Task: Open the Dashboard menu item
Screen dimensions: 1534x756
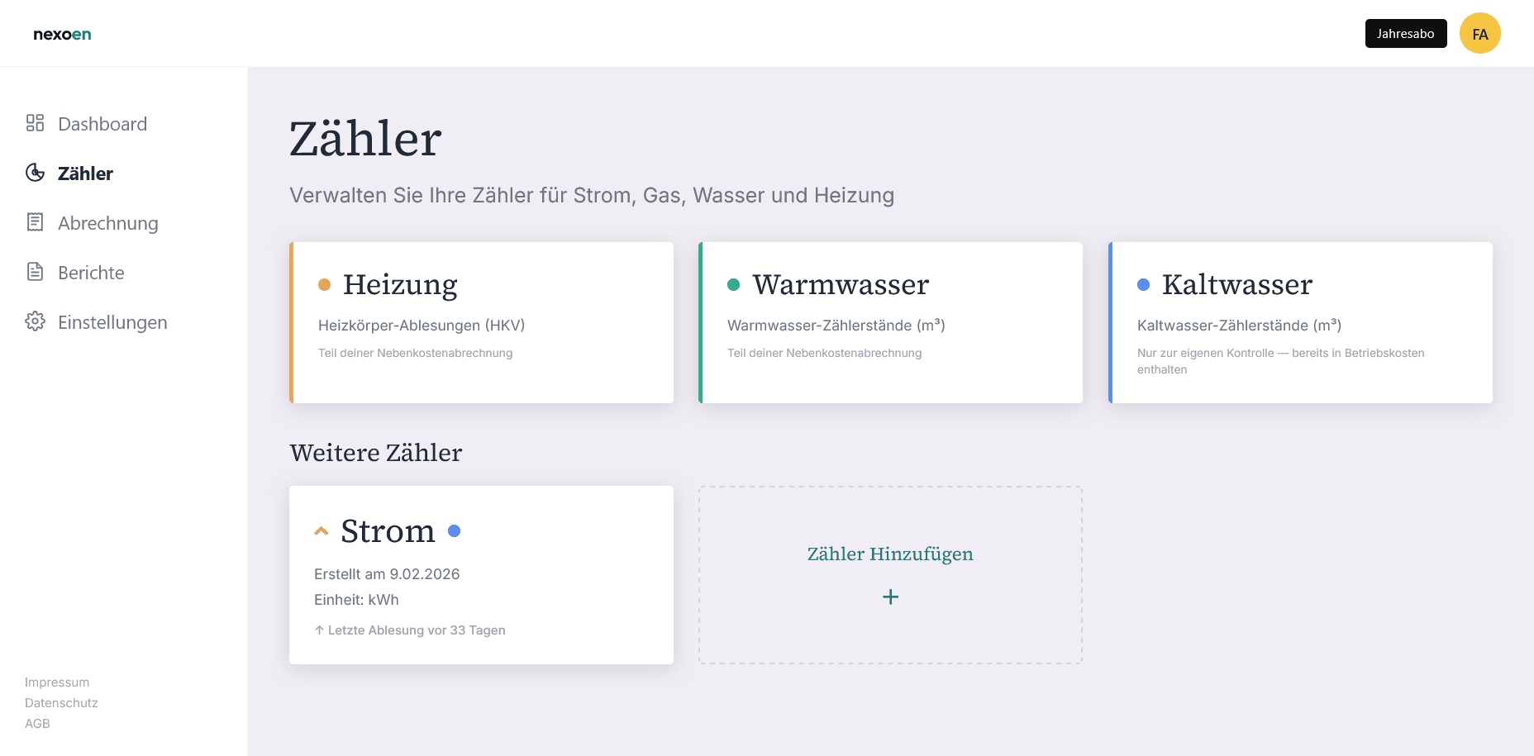Action: (x=102, y=124)
